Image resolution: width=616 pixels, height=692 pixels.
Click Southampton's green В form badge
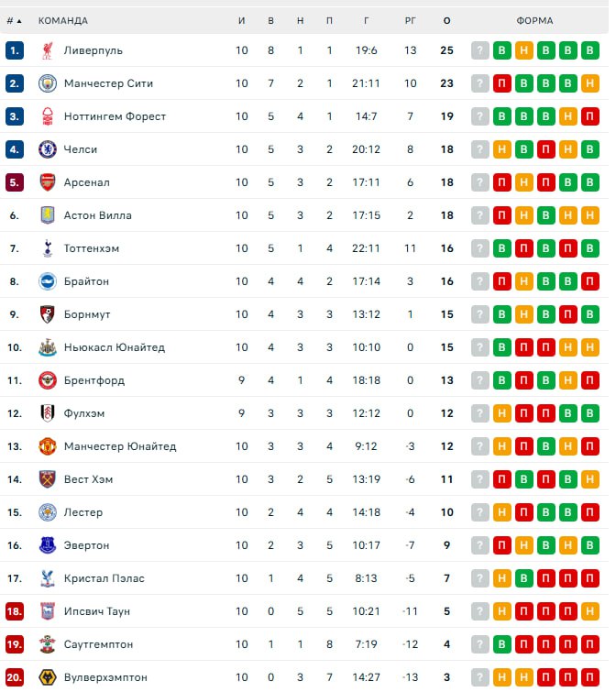coord(501,644)
